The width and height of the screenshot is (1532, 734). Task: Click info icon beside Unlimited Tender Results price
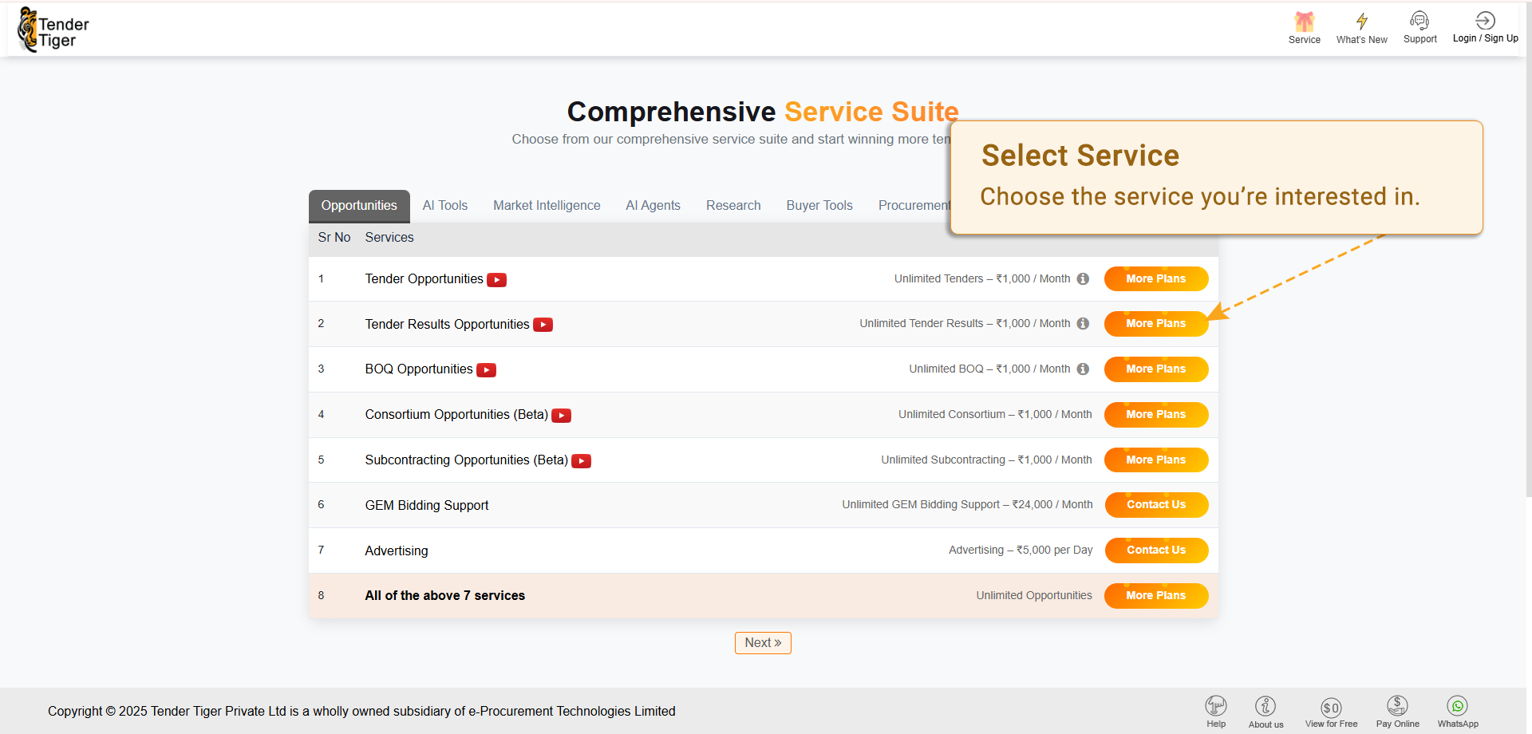(x=1083, y=324)
